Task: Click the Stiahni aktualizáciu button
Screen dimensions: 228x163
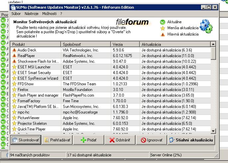Action: [191, 140]
